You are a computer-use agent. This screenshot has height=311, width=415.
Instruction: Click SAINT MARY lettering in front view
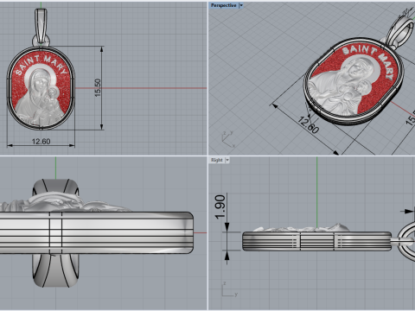coord(41,65)
